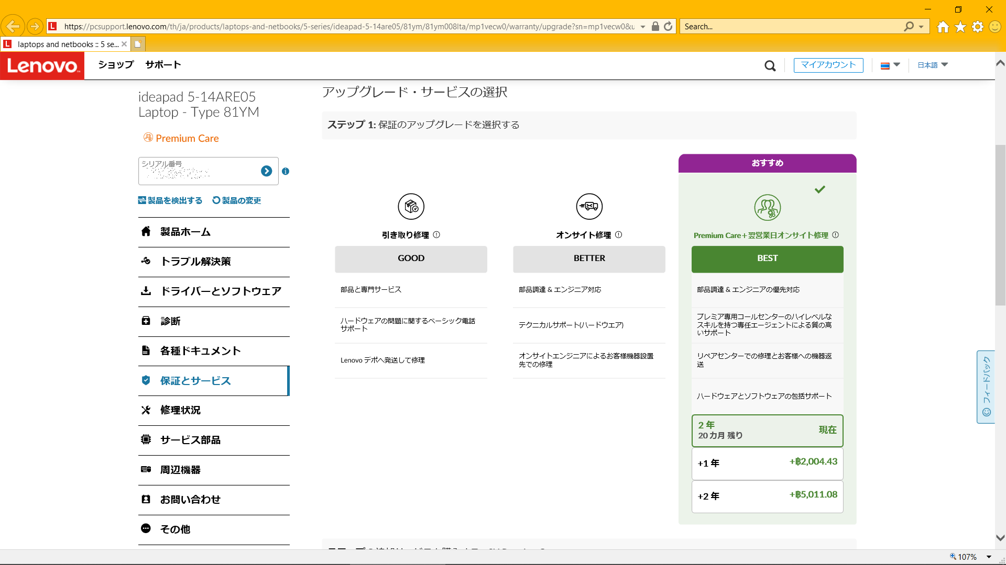Click the Premium Care green support icon
The height and width of the screenshot is (565, 1006).
(x=768, y=208)
